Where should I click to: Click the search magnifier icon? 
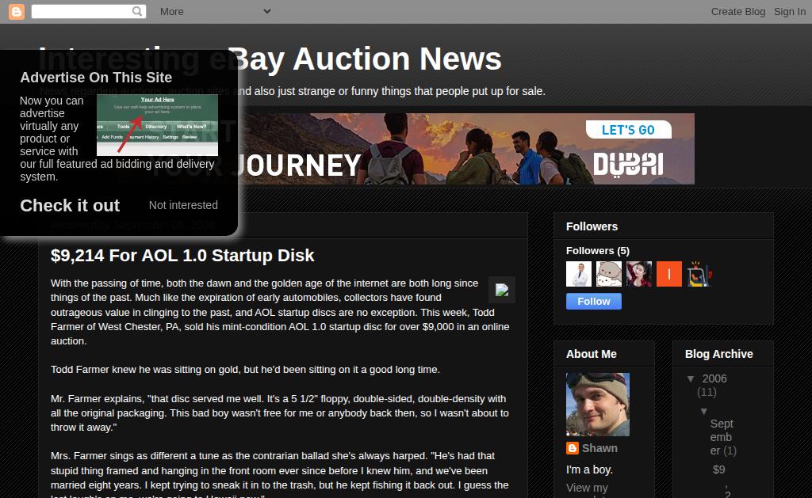pos(136,11)
